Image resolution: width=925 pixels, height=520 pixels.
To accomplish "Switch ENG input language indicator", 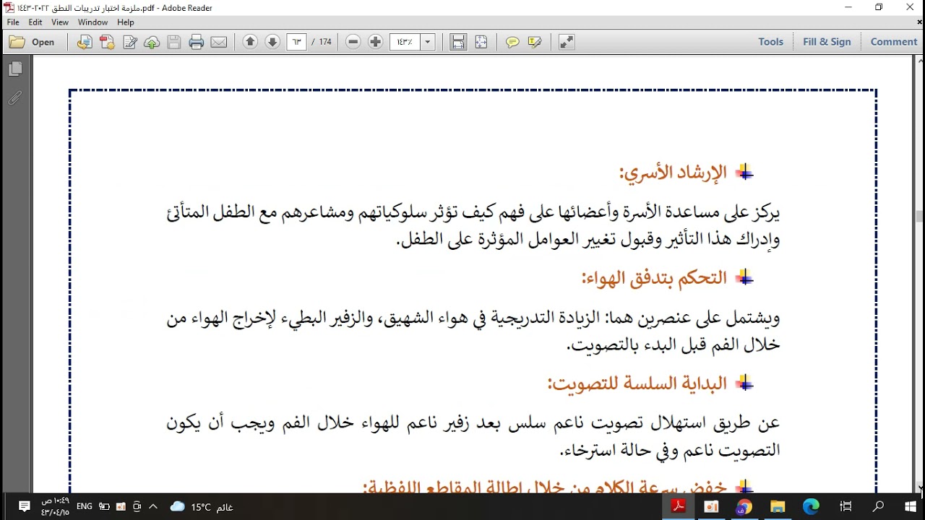I will pos(84,507).
